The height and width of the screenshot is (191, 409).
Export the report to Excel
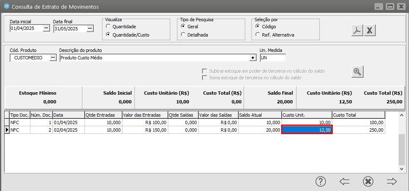click(x=370, y=30)
